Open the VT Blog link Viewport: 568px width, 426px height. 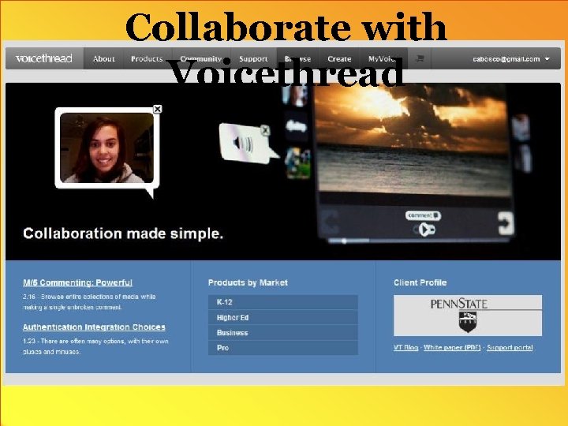click(405, 347)
